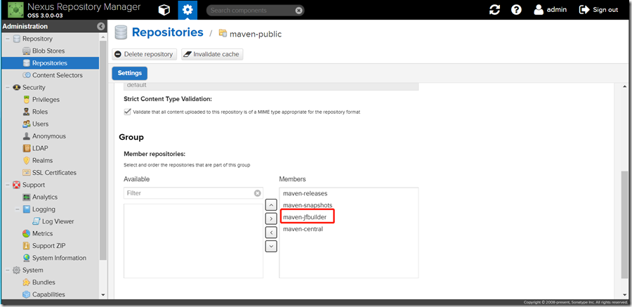Open Blob Stores in sidebar
This screenshot has width=632, height=307.
(50, 51)
